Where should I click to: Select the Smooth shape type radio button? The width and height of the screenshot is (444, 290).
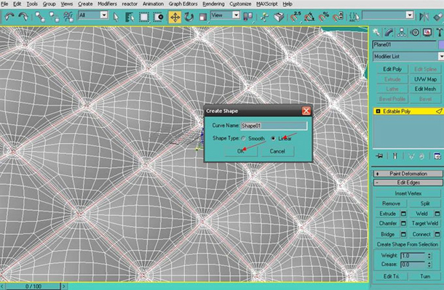243,139
